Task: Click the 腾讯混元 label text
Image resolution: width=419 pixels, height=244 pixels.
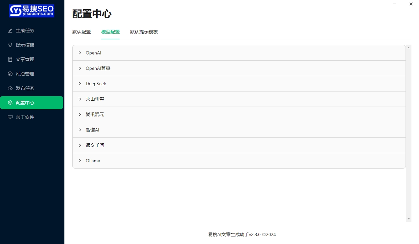Action: [x=95, y=114]
